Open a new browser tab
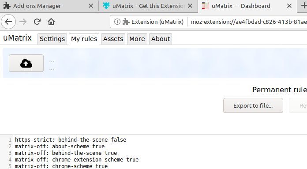Viewport: 307px width, 169px height. (304, 6)
